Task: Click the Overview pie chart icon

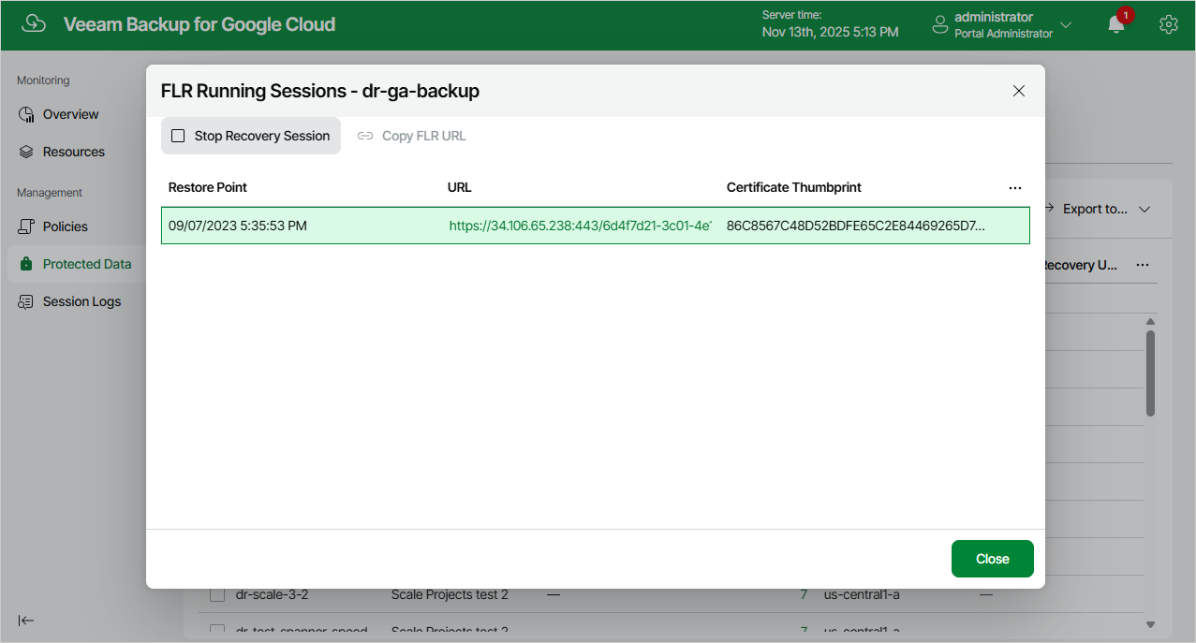Action: [26, 114]
